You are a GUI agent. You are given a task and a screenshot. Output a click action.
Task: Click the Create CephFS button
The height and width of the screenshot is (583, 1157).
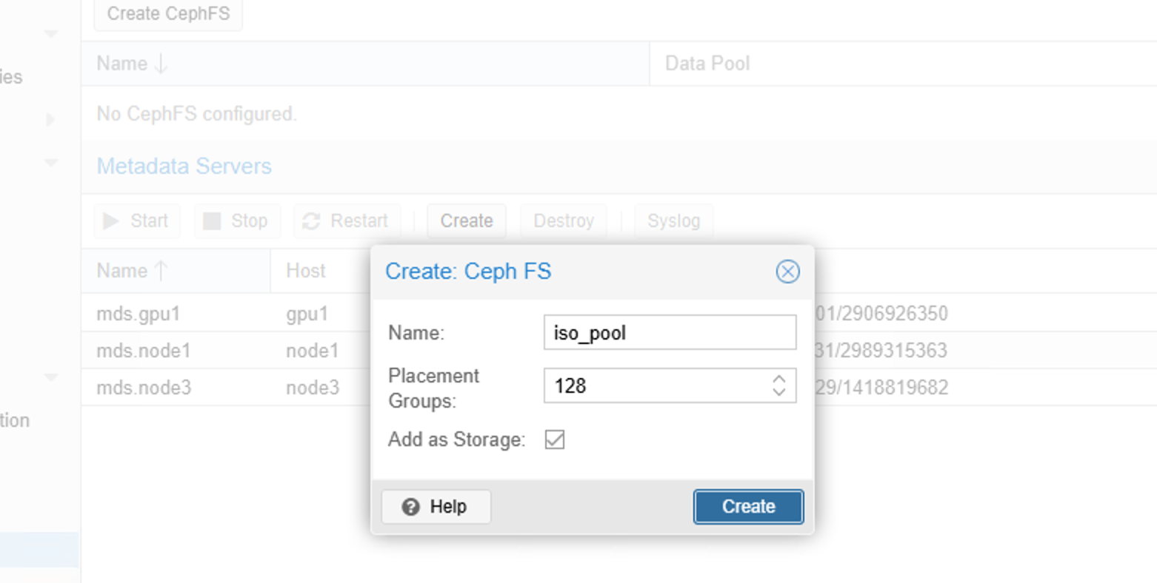tap(168, 14)
